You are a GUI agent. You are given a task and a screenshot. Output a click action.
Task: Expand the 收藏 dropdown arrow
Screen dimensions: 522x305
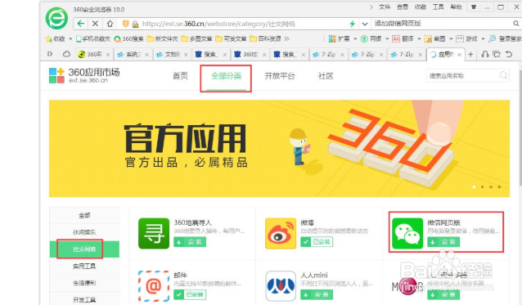(70, 39)
